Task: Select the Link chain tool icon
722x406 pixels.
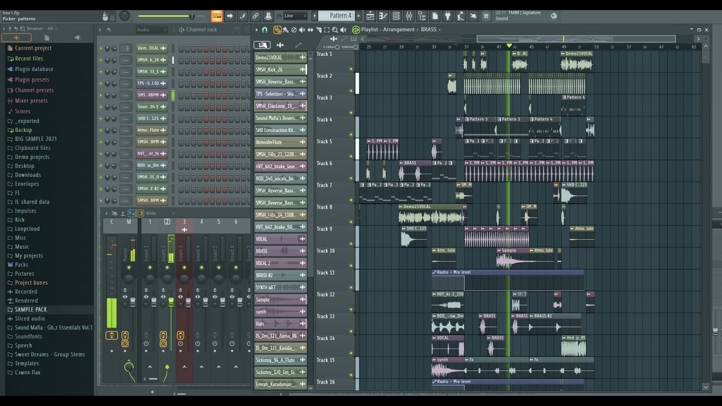Action: click(x=256, y=16)
